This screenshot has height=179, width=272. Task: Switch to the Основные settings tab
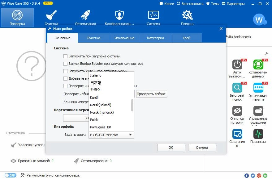pos(63,38)
